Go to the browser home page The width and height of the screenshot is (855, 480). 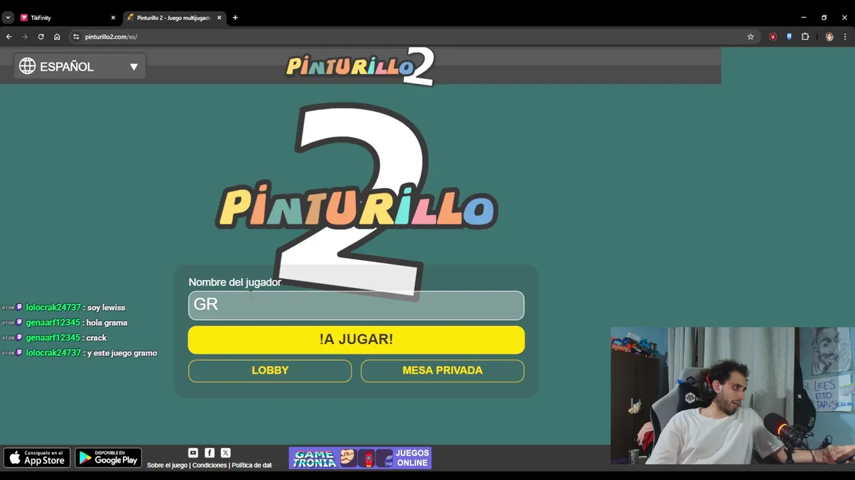(57, 37)
